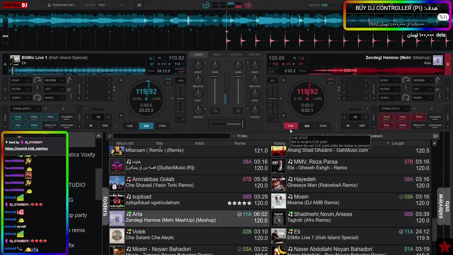Open the folders side tab
The image size is (453, 255).
tap(105, 206)
